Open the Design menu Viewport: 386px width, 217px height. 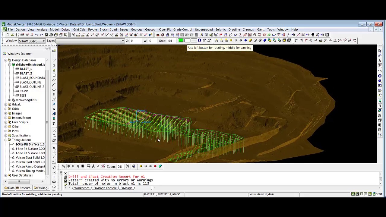click(20, 30)
